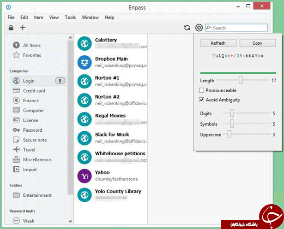This screenshot has height=229, width=284.
Task: Click the Password key icon
Action: (x=16, y=130)
